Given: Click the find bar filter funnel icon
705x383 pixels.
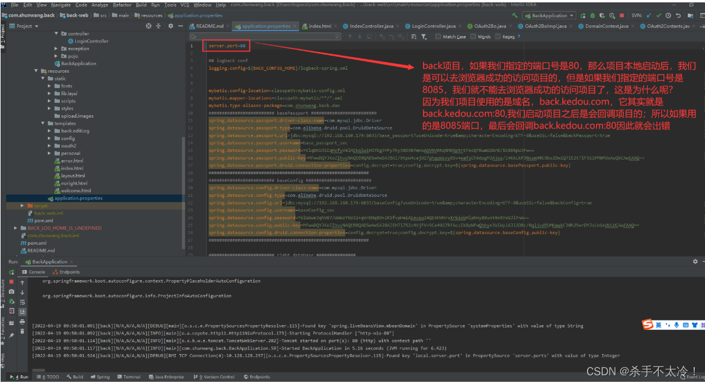Looking at the screenshot, I should [x=424, y=37].
